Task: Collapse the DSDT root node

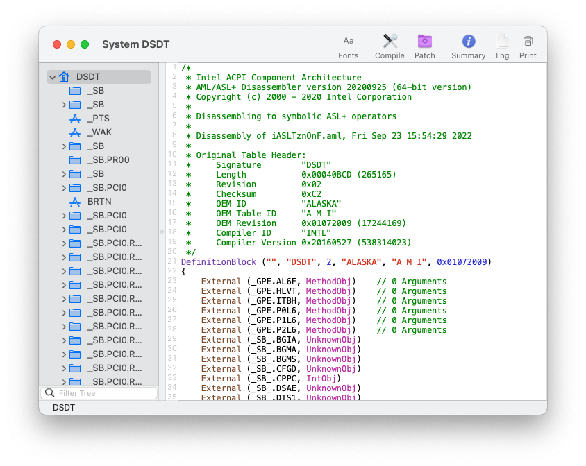Action: (x=52, y=76)
